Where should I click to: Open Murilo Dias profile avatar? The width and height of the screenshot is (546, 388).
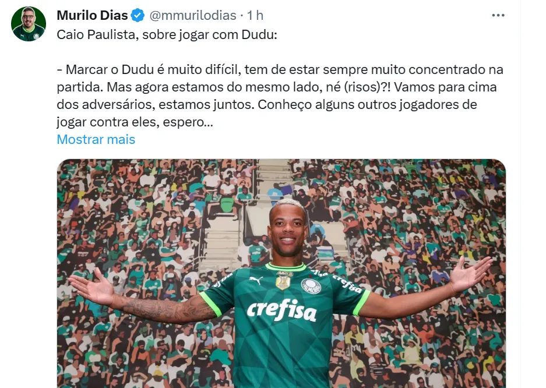(x=29, y=24)
